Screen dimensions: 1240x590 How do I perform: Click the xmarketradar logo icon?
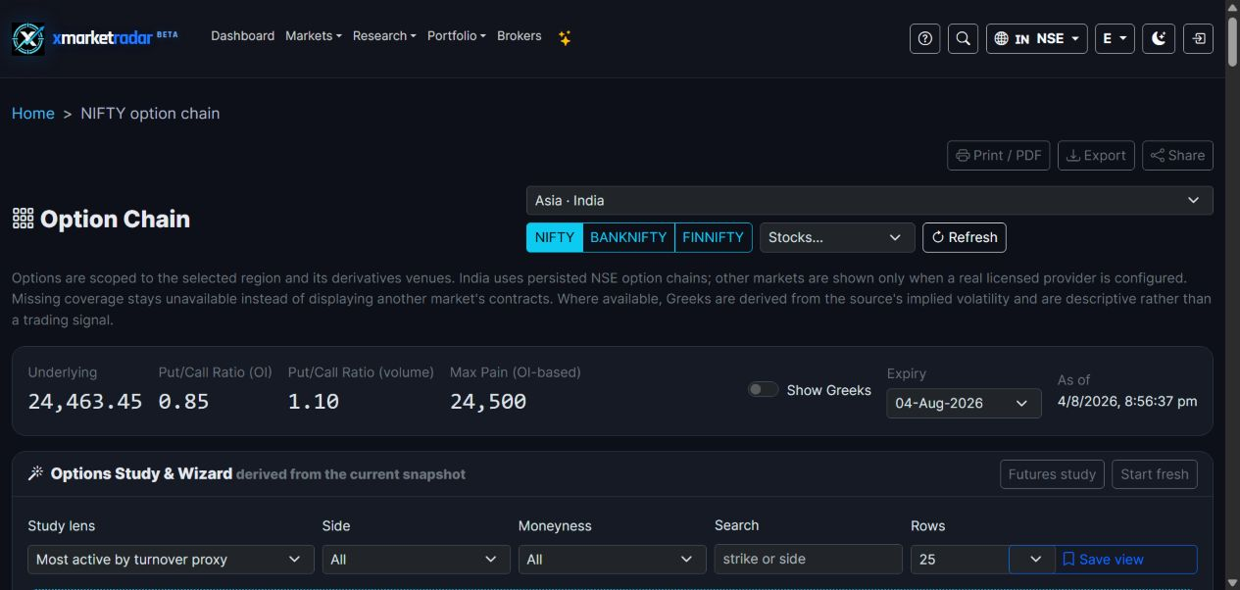pyautogui.click(x=27, y=38)
